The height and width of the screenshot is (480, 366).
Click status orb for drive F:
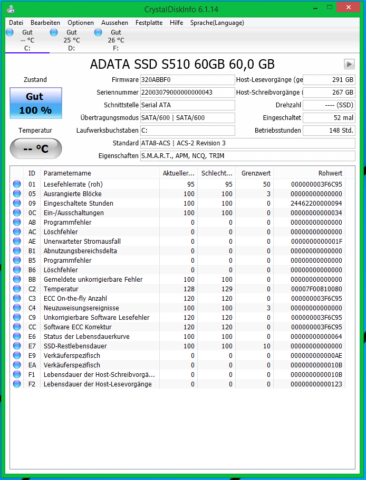tap(98, 32)
